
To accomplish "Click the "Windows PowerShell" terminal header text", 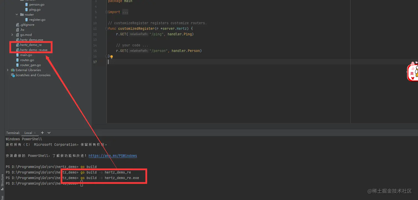I will tap(24, 139).
